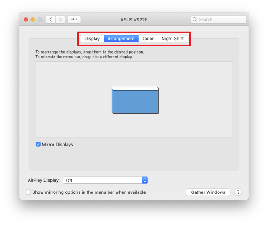Select the blue display rectangle
The width and height of the screenshot is (268, 225).
click(x=135, y=102)
